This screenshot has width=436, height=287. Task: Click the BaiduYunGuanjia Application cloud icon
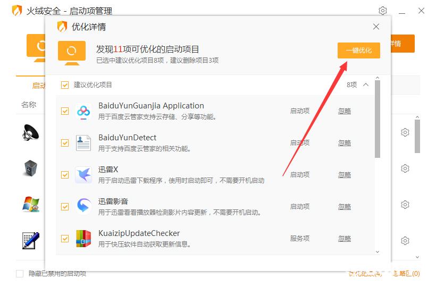[83, 112]
